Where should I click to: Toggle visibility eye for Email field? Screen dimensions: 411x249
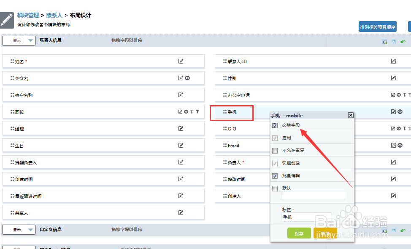tap(400, 145)
